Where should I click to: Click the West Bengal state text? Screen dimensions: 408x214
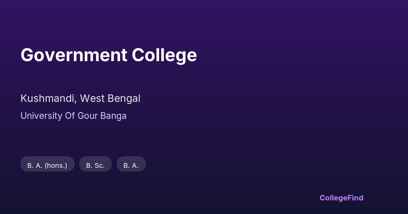[110, 99]
